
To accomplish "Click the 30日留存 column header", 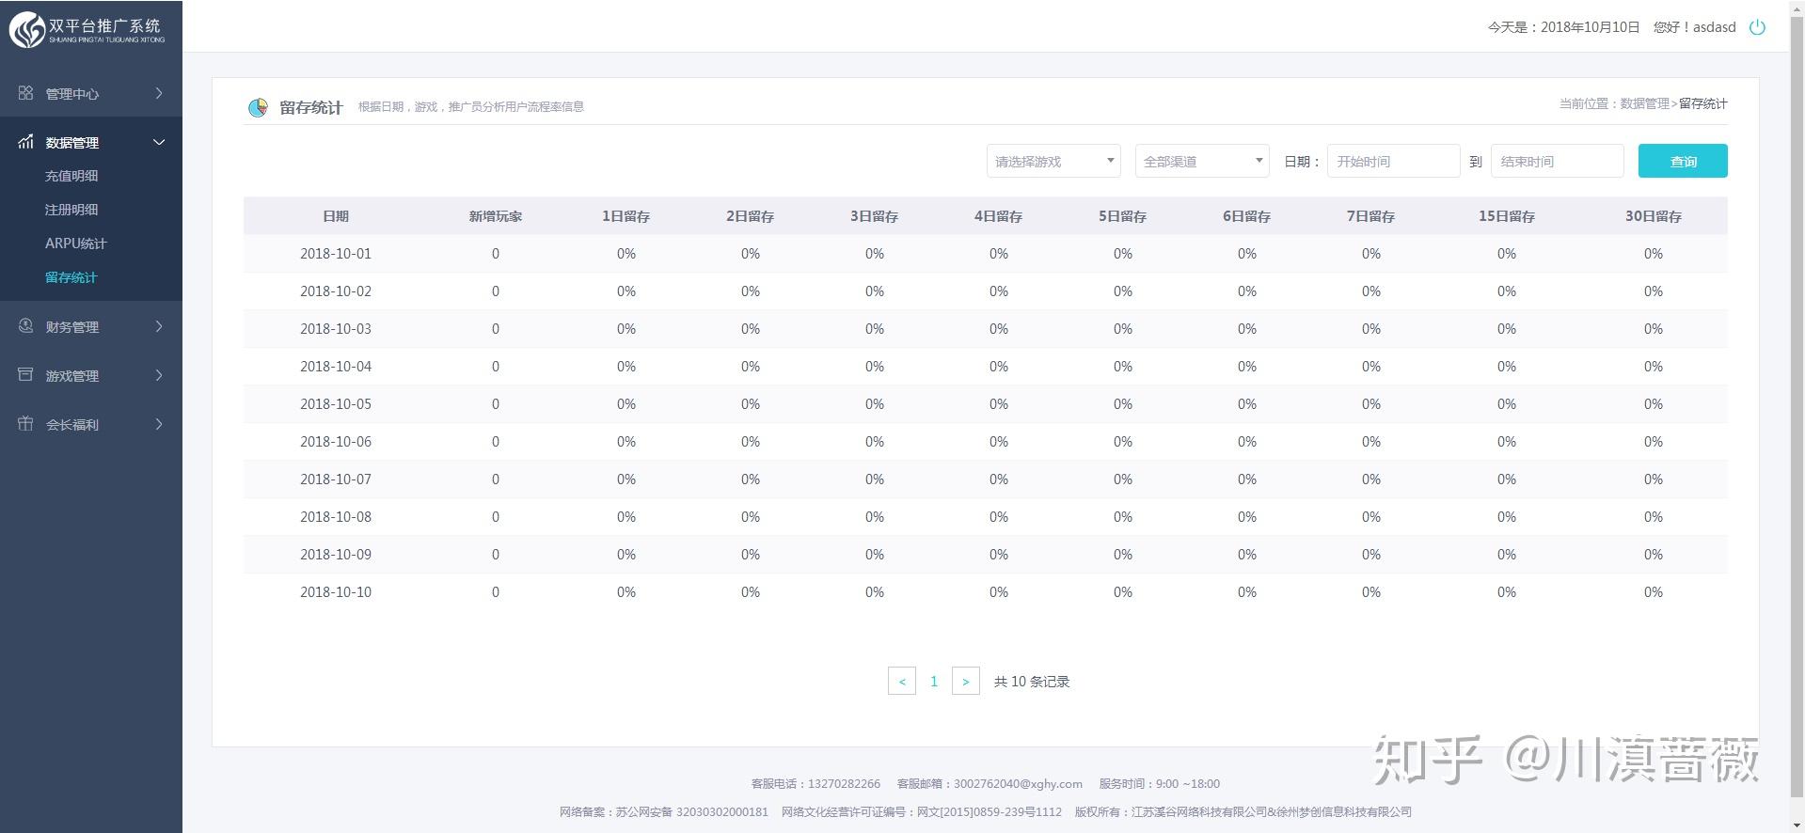I will 1654,216.
